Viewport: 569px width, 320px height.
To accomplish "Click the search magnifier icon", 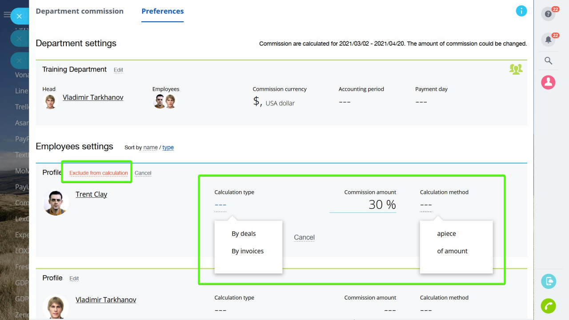I will tap(548, 61).
